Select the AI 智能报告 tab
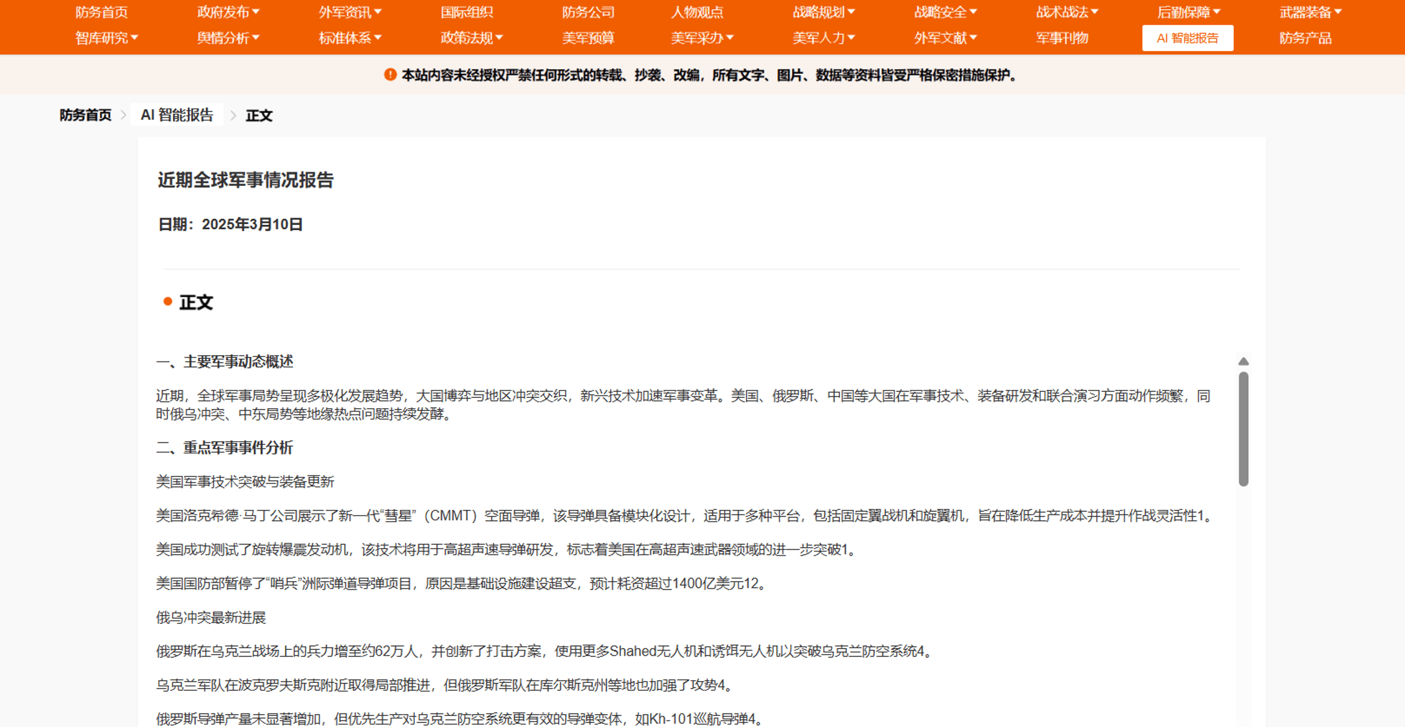1405x727 pixels. [x=1187, y=38]
